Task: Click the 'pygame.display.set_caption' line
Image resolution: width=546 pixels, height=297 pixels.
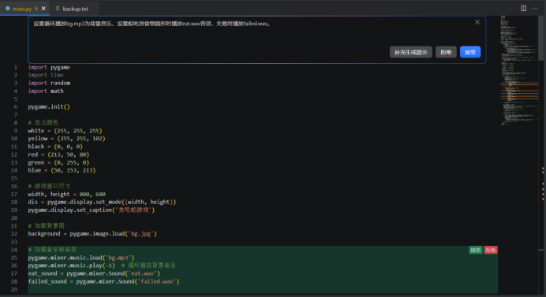Action: (92, 210)
